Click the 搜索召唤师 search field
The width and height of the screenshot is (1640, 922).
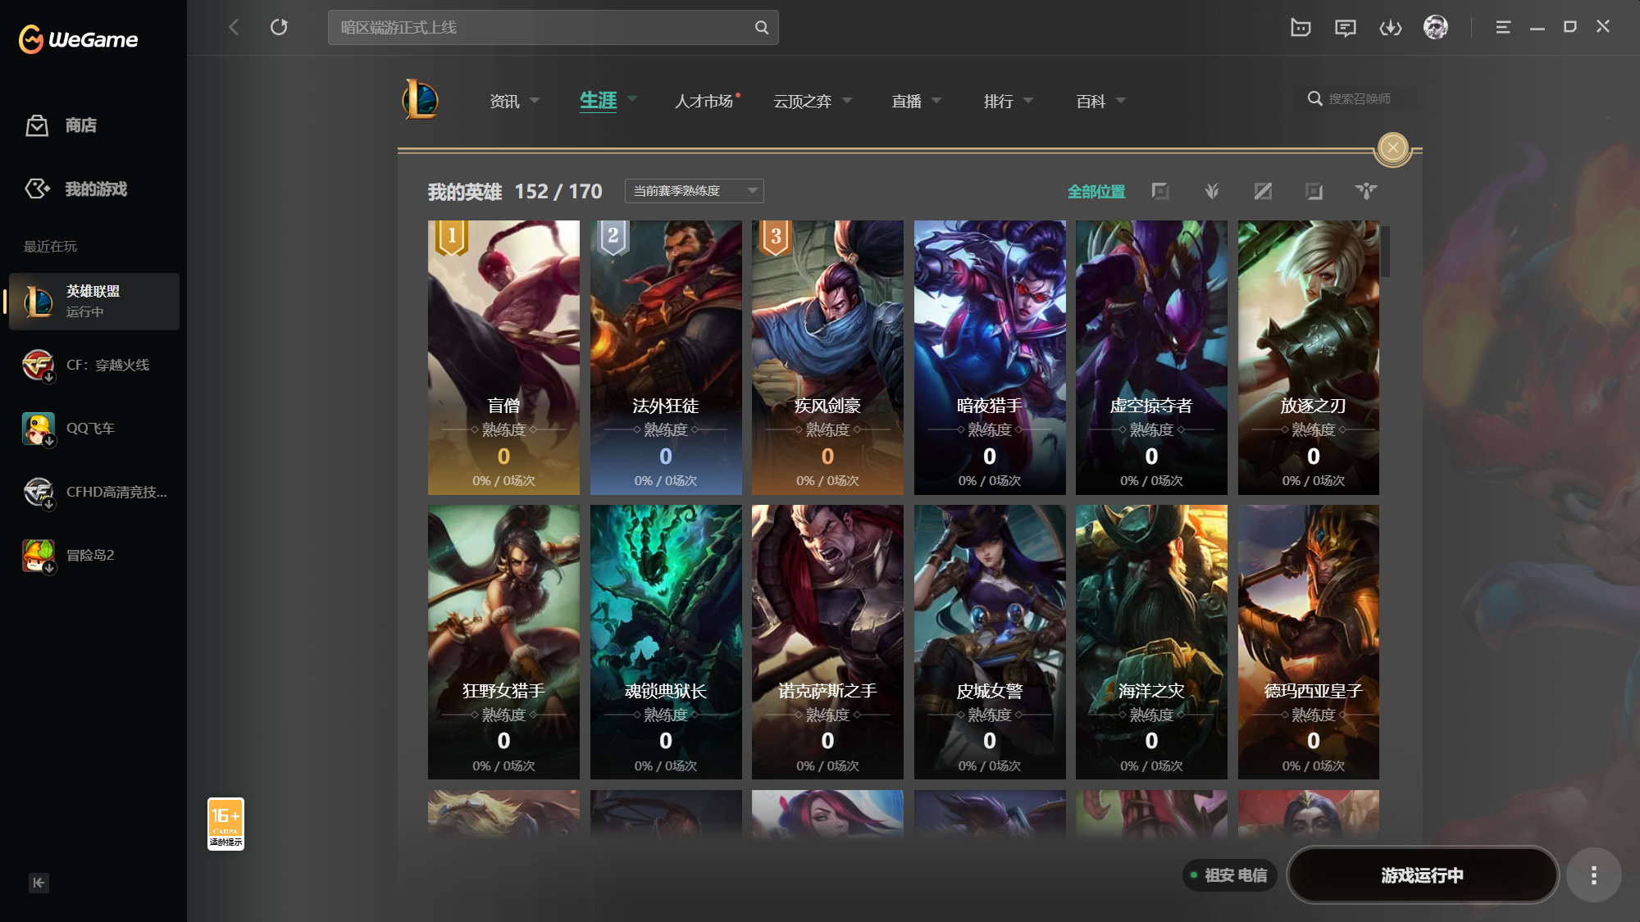[x=1360, y=99]
